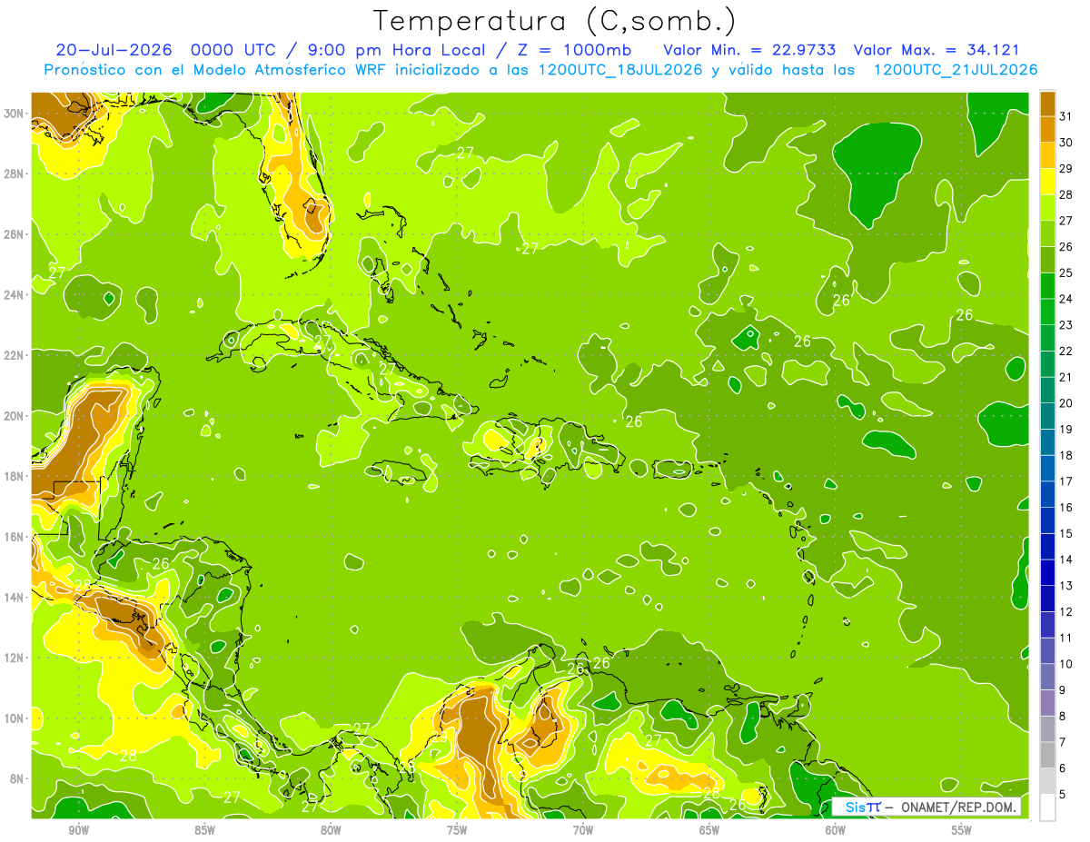Click the "80W" longitude axis label
The width and height of the screenshot is (1090, 842).
(331, 830)
